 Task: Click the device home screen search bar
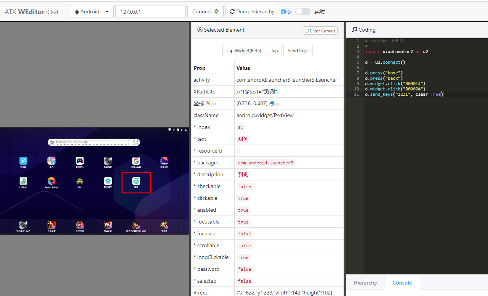94,142
